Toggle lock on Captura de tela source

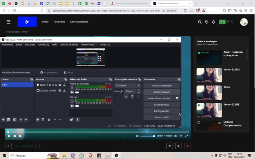point(65,90)
